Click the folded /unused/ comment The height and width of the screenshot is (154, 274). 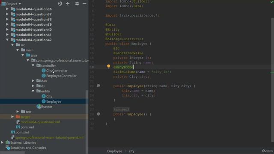[121, 110]
